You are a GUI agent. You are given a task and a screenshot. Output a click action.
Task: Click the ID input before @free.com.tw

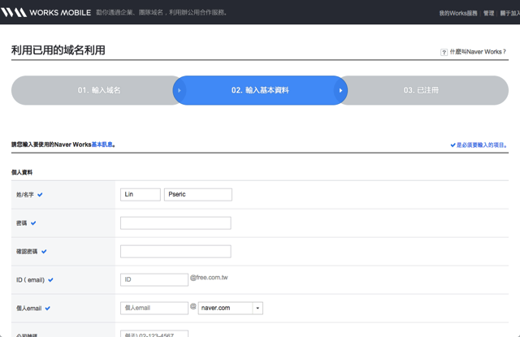click(154, 279)
